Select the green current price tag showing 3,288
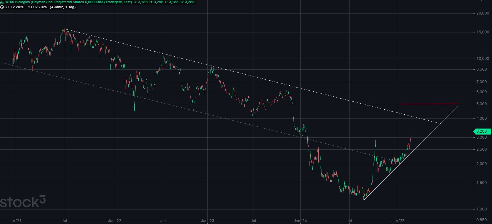Viewport: 492px width, 224px height. pyautogui.click(x=482, y=131)
